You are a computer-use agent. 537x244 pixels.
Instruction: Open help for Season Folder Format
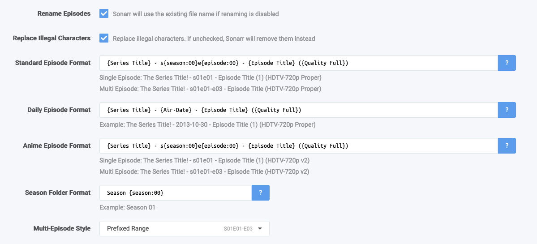(260, 193)
